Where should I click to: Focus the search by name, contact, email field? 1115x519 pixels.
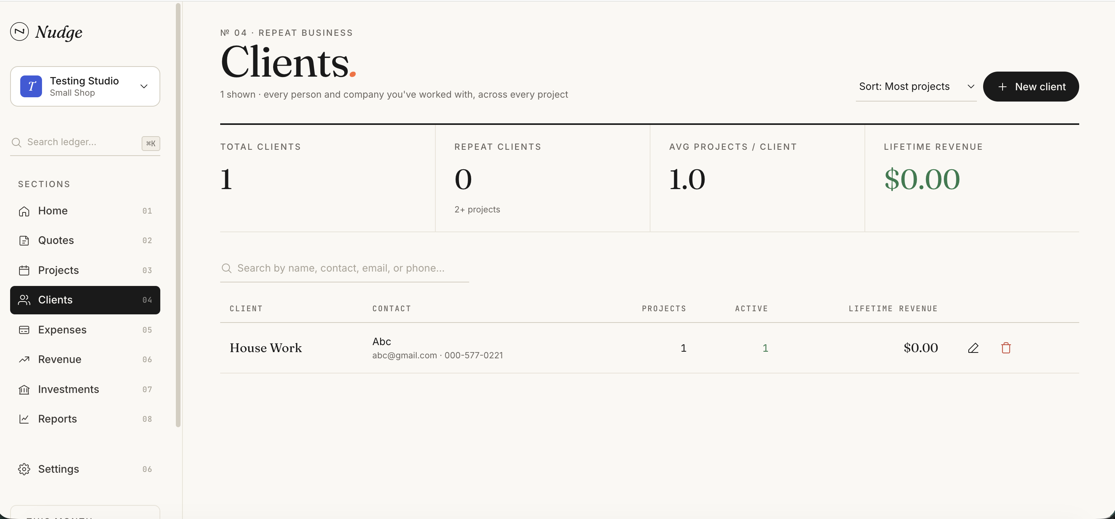345,268
